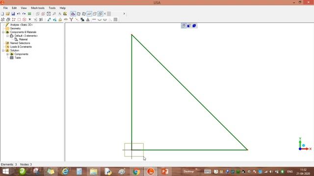Click third viewport solid display button
314x176 pixels.
click(194, 26)
